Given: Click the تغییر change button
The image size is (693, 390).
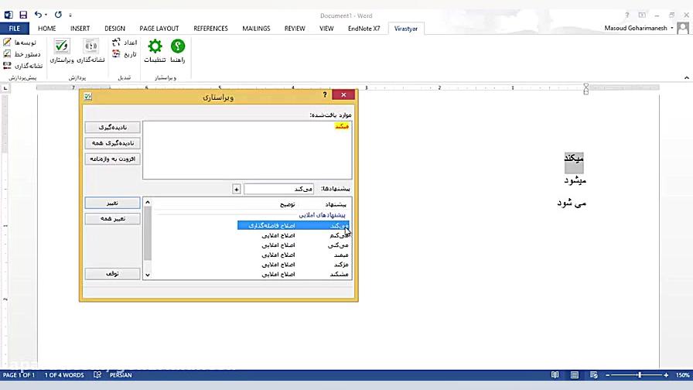Looking at the screenshot, I should pyautogui.click(x=113, y=203).
